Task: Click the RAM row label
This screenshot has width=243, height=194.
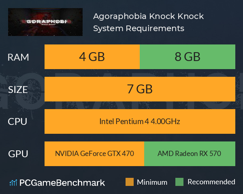Action: point(18,57)
